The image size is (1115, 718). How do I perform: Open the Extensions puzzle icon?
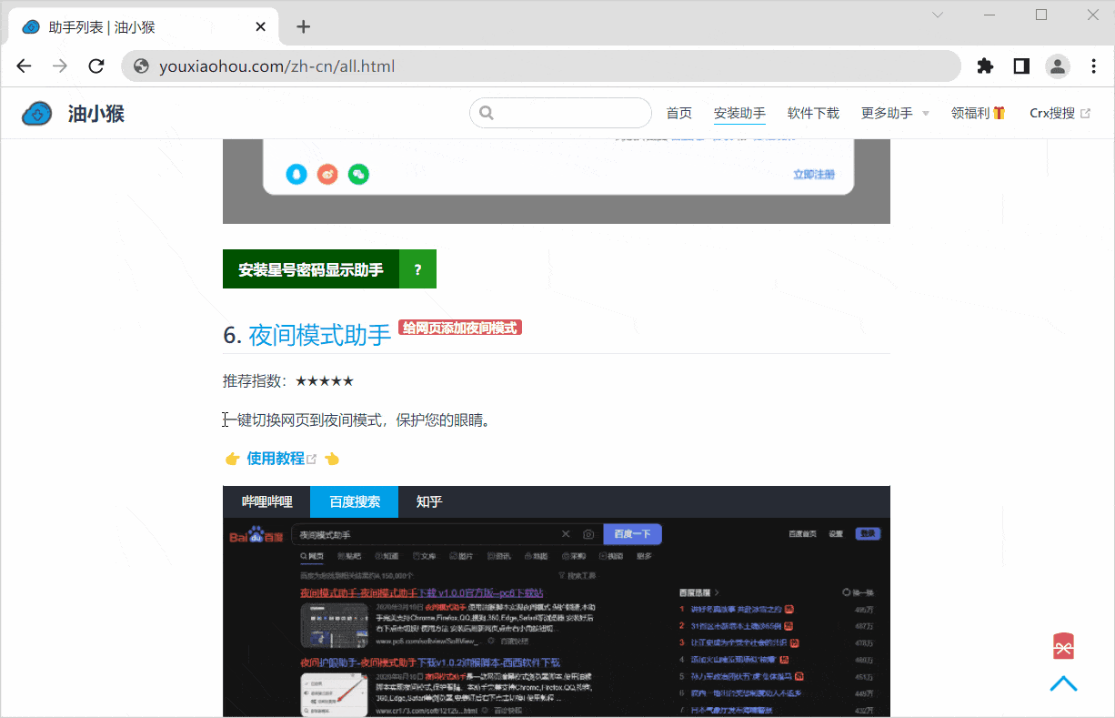tap(985, 66)
